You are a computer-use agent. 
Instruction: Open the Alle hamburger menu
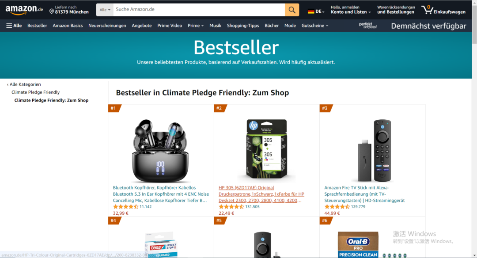pyautogui.click(x=14, y=26)
